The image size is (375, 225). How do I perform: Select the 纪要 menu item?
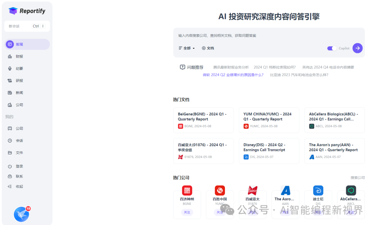tap(27, 69)
